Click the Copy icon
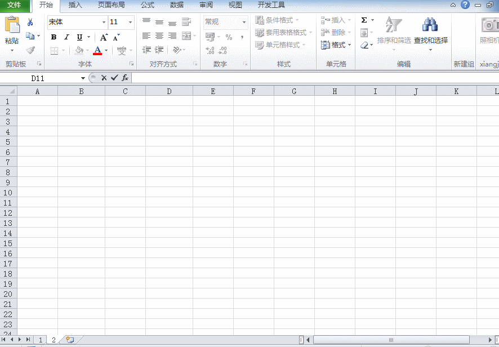Screen dimensions: 499x347 click(30, 36)
